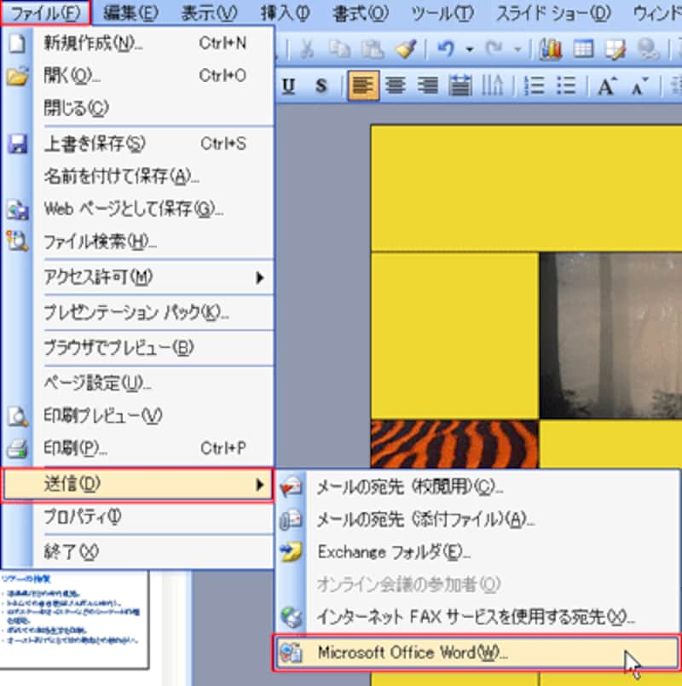Toggle text shadow formatting
Viewport: 682px width, 686px height.
[321, 85]
